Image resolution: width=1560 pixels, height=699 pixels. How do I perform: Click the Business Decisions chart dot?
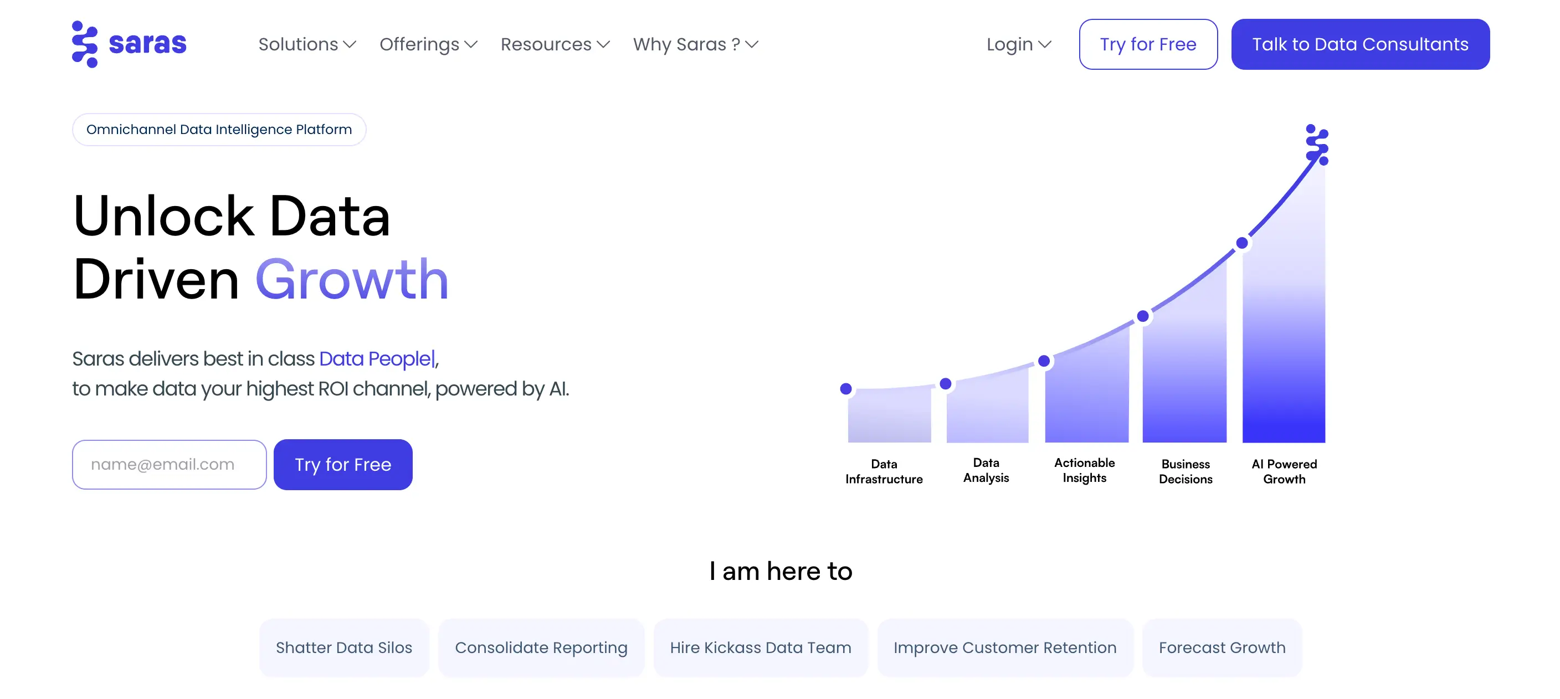click(x=1143, y=316)
